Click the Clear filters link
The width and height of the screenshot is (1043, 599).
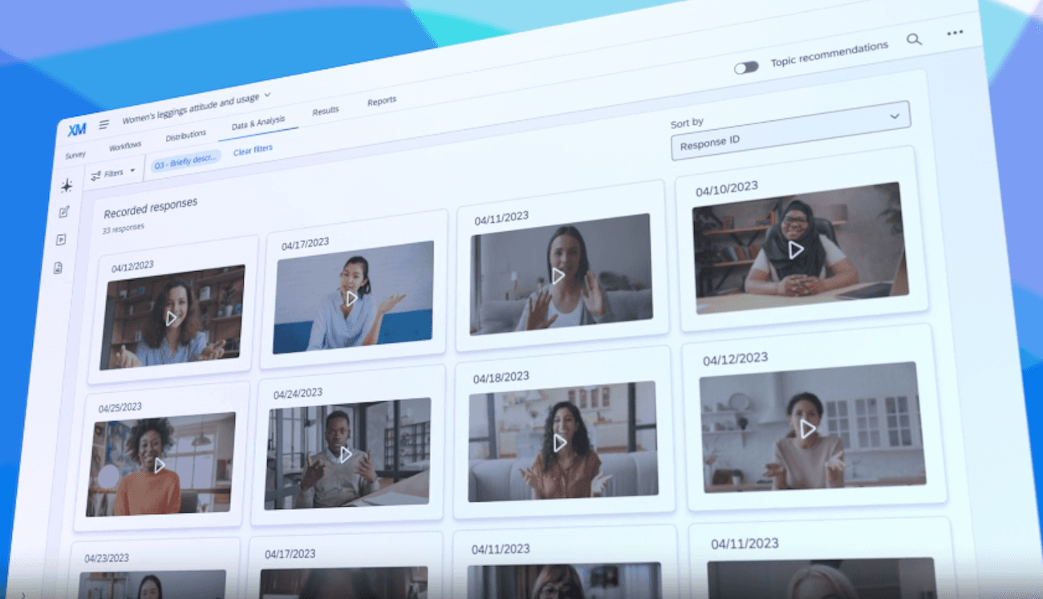(x=253, y=150)
